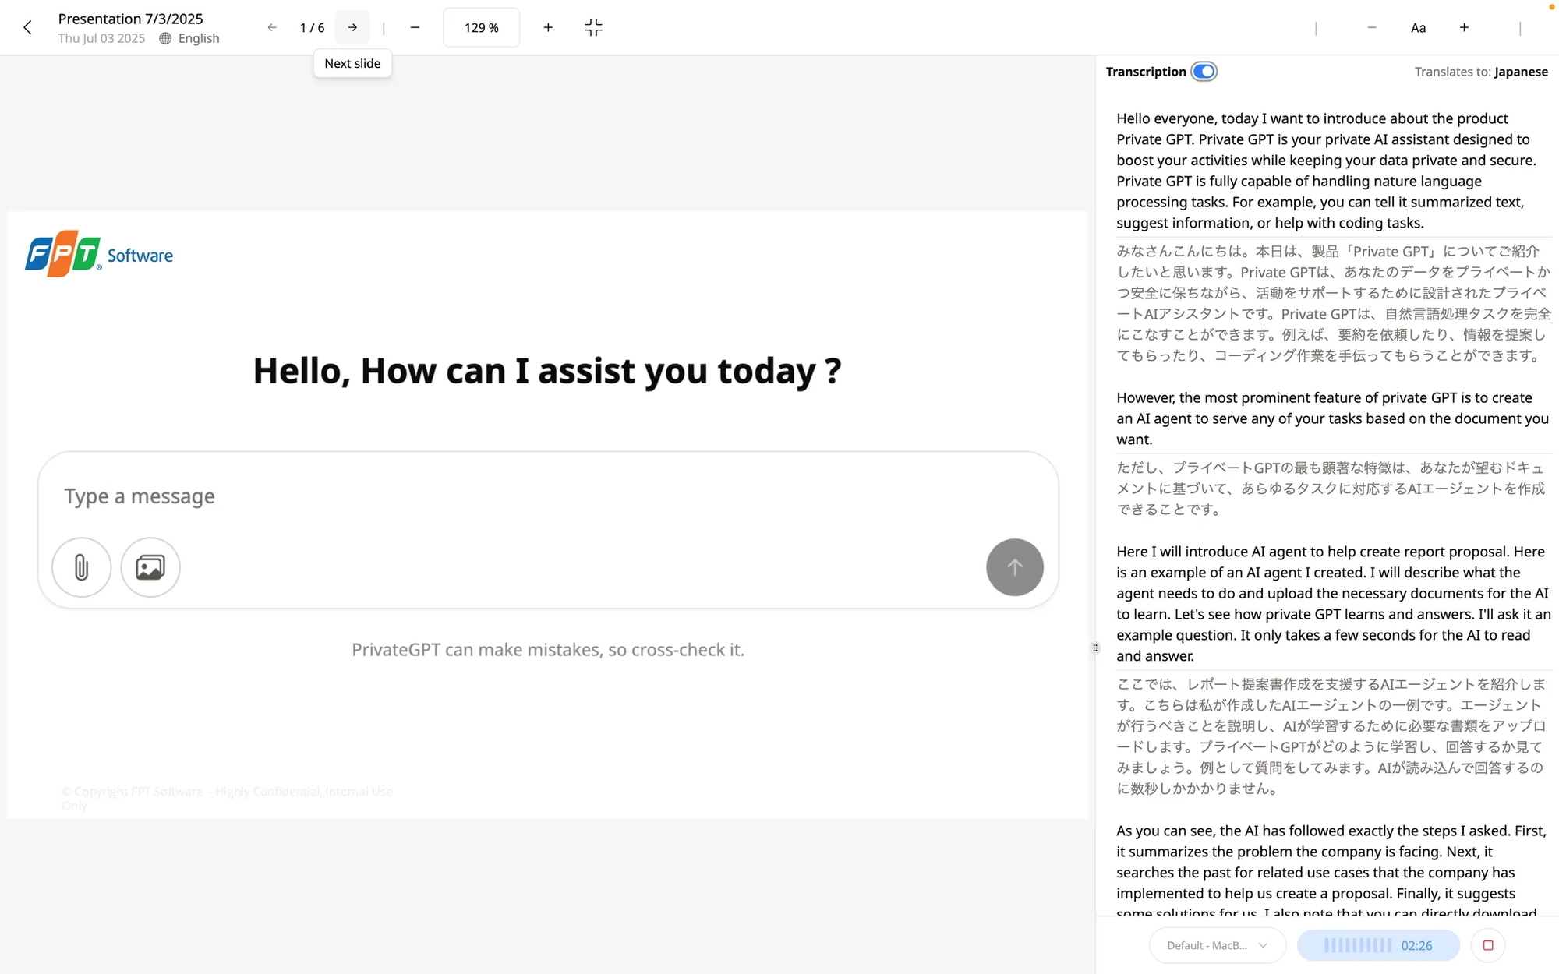1559x974 pixels.
Task: Click the 1 / 6 slide counter
Action: (312, 28)
